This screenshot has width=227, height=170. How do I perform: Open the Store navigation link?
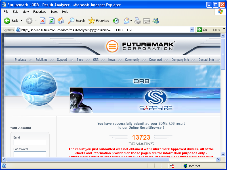click(x=80, y=59)
